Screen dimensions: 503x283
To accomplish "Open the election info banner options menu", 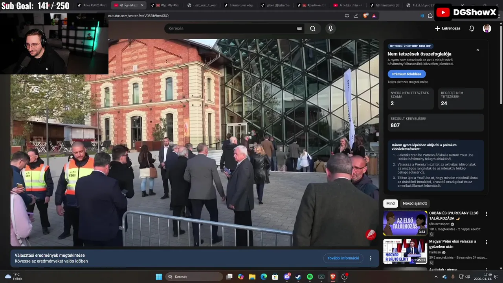I will click(x=371, y=258).
